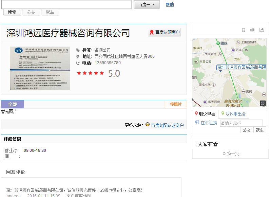Click 换一批 to refresh suggestions
The height and width of the screenshot is (197, 270).
(233, 154)
